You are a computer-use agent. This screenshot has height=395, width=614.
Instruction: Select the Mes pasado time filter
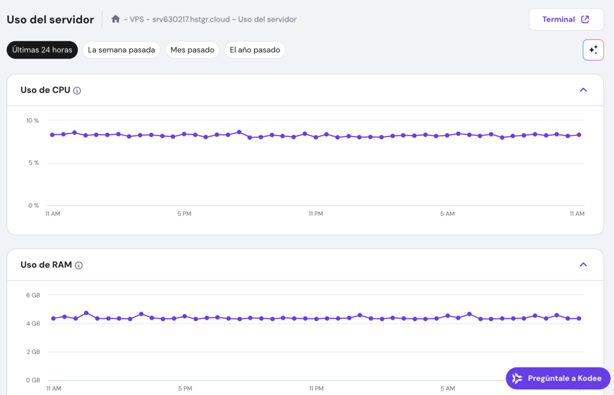click(192, 50)
